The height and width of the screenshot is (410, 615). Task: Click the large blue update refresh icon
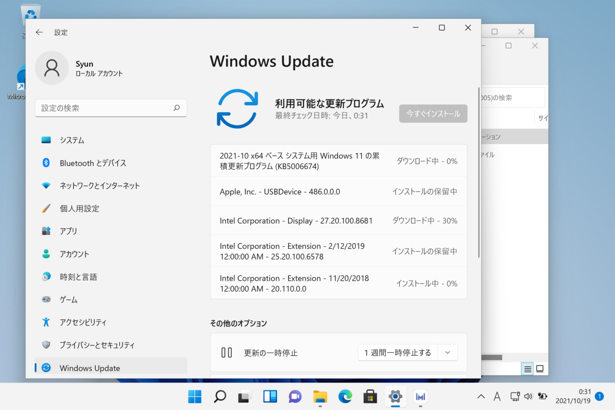click(237, 109)
